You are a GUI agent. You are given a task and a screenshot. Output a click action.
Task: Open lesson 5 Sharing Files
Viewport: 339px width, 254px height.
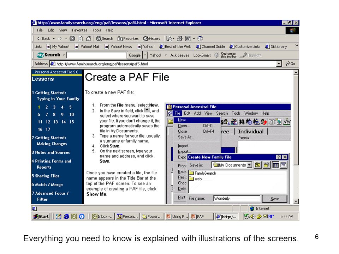pyautogui.click(x=46, y=176)
